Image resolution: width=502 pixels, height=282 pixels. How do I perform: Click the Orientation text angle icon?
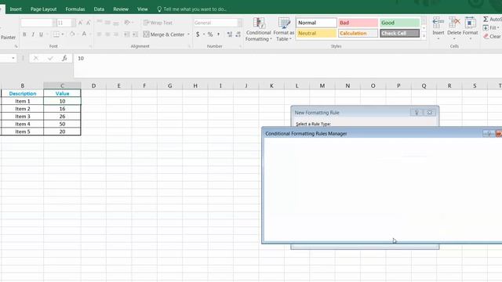point(127,23)
